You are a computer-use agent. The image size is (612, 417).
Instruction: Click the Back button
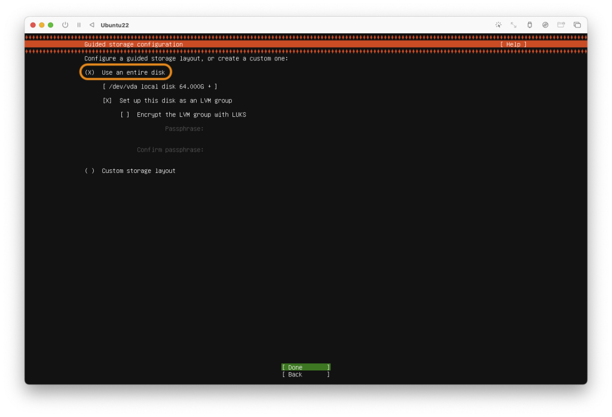pyautogui.click(x=306, y=375)
